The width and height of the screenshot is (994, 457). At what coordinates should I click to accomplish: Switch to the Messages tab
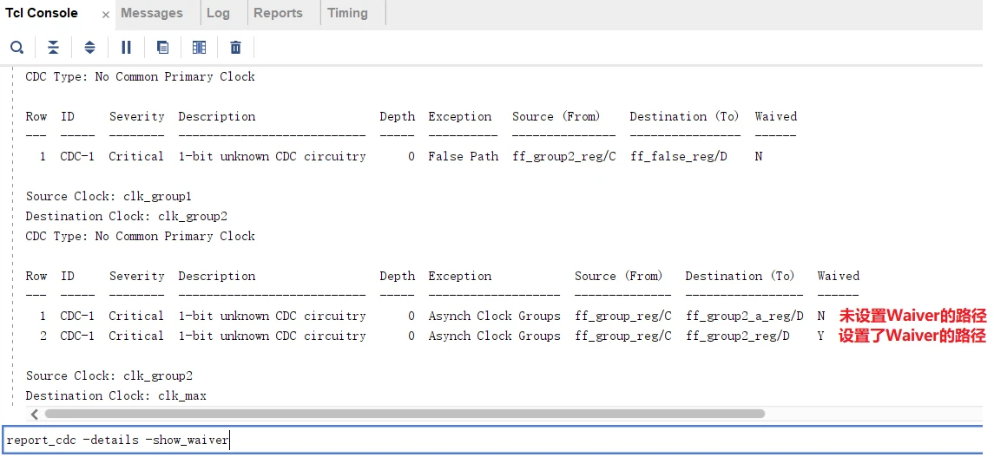152,13
